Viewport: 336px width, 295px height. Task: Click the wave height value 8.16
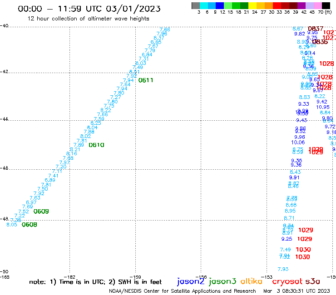coord(72,153)
